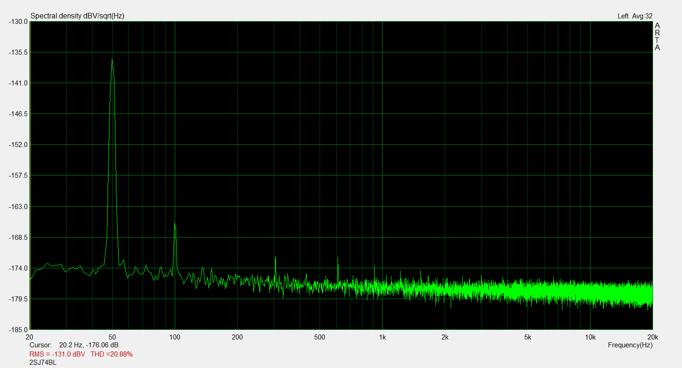The image size is (682, 368).
Task: Click the '2SJ74BL' device label
Action: 43,362
